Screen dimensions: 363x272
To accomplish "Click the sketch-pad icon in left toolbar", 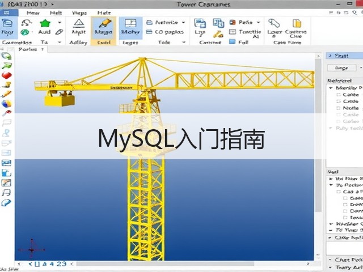I will 6,182.
